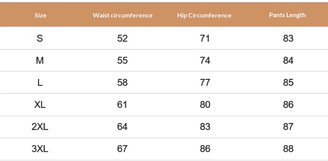This screenshot has height=161, width=328.
Task: Select the M size row label
Action: pos(40,61)
